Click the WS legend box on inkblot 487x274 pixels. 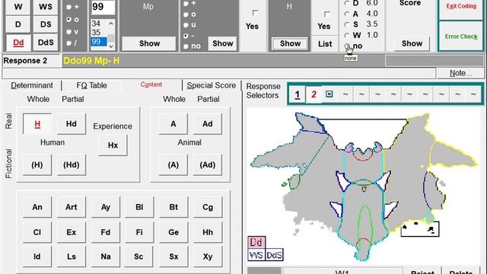[256, 255]
